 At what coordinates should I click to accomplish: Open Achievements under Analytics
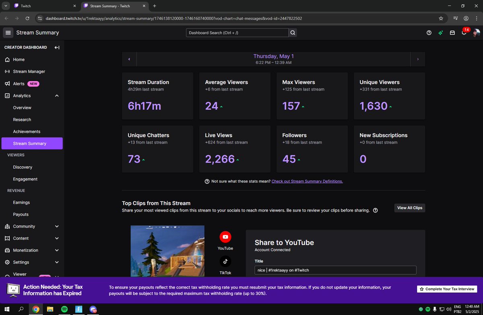(27, 132)
